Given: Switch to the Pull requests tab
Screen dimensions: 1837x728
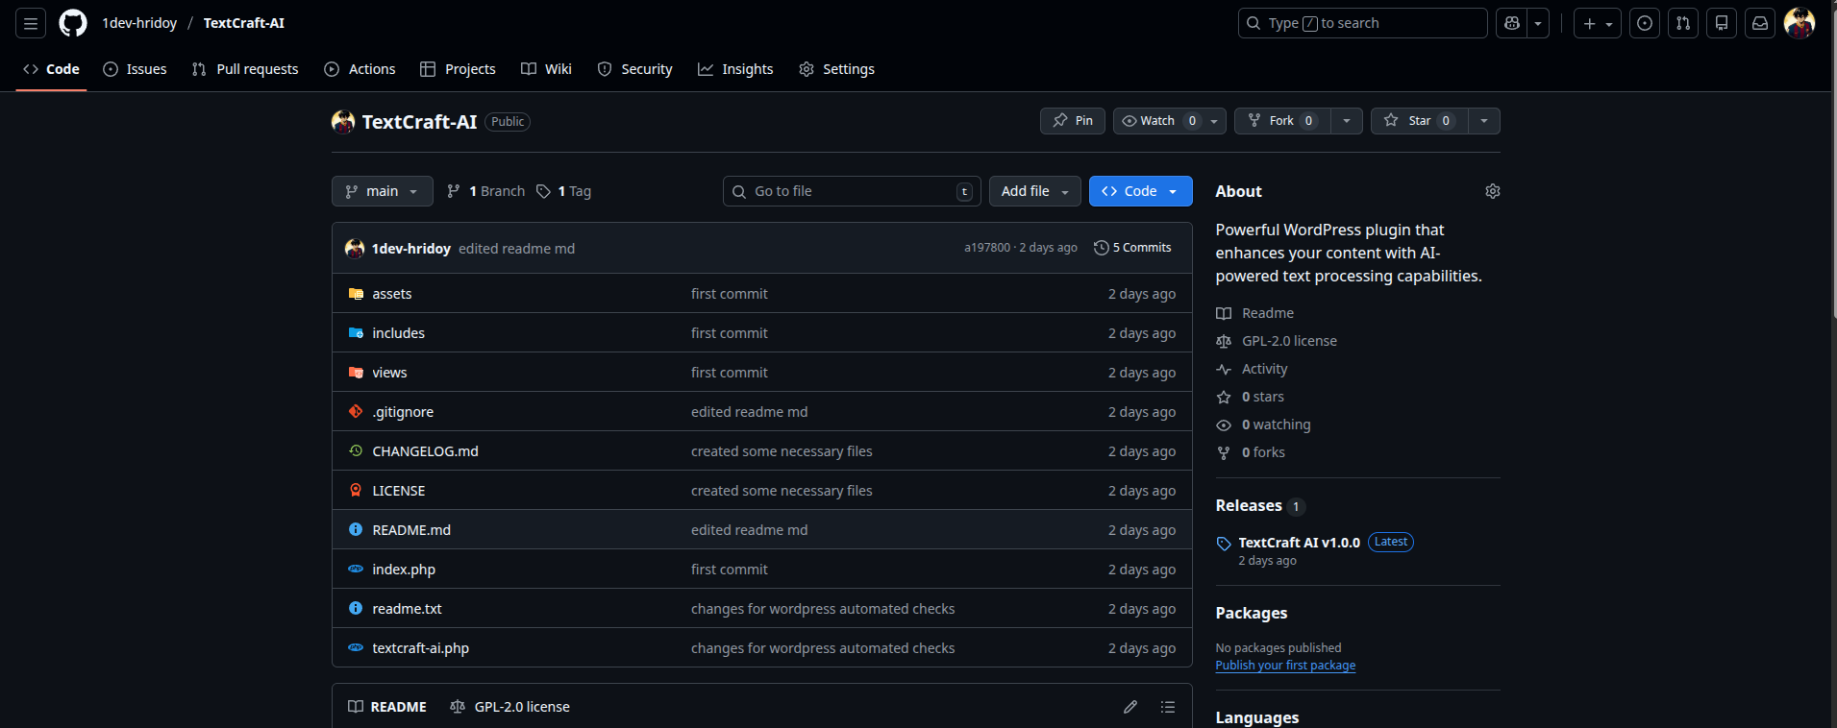Looking at the screenshot, I should 245,69.
